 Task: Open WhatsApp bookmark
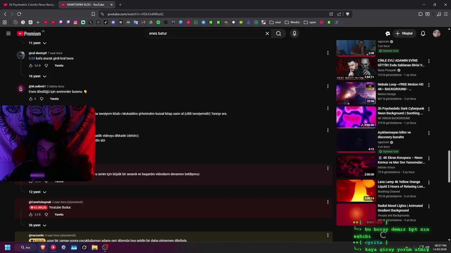[x=196, y=22]
